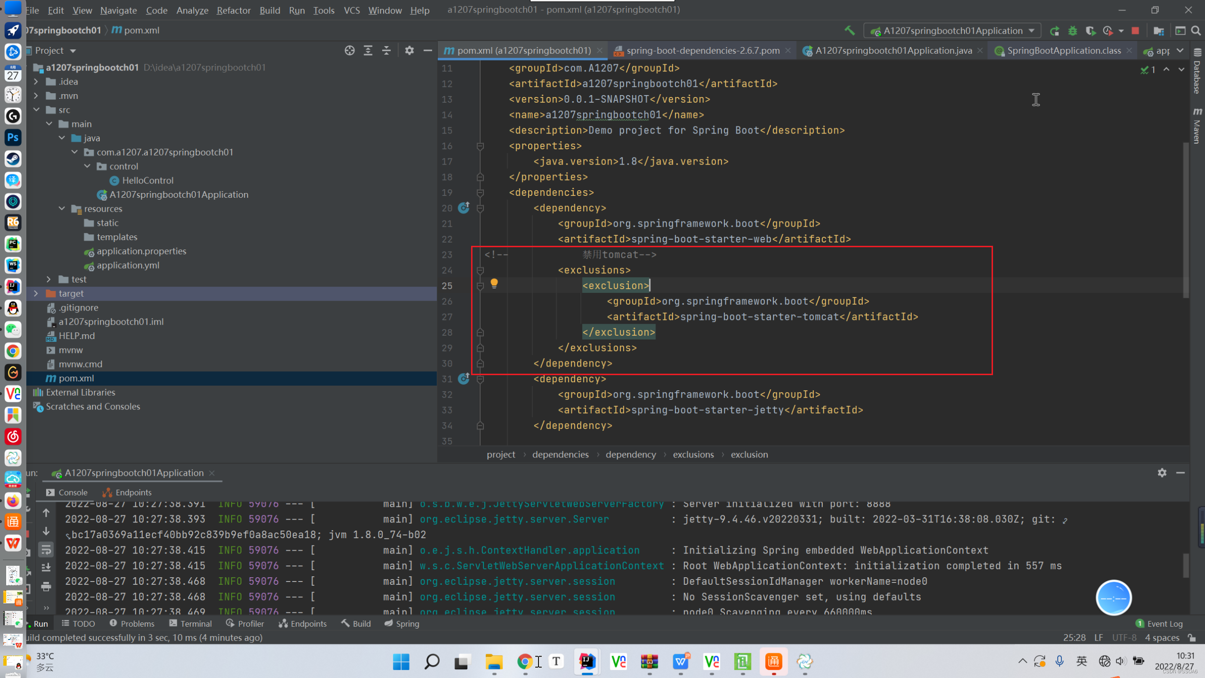
Task: Open the Event Log
Action: tap(1159, 623)
